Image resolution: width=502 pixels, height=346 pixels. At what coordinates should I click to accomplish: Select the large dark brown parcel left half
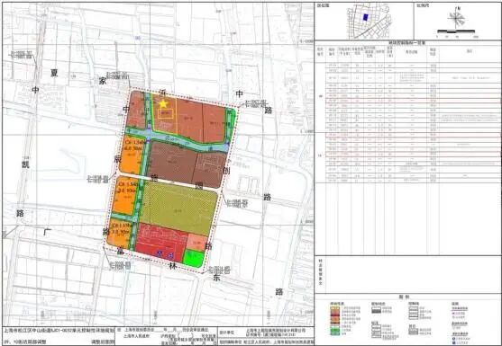[173, 162]
